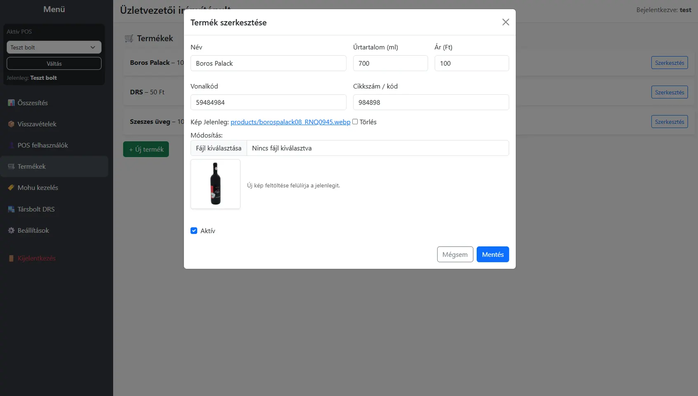Image resolution: width=698 pixels, height=396 pixels.
Task: Open the borospalack08 image link
Action: [x=290, y=122]
